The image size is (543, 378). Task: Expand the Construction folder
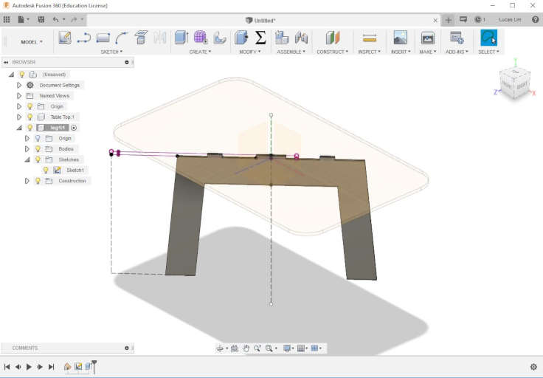(x=27, y=181)
